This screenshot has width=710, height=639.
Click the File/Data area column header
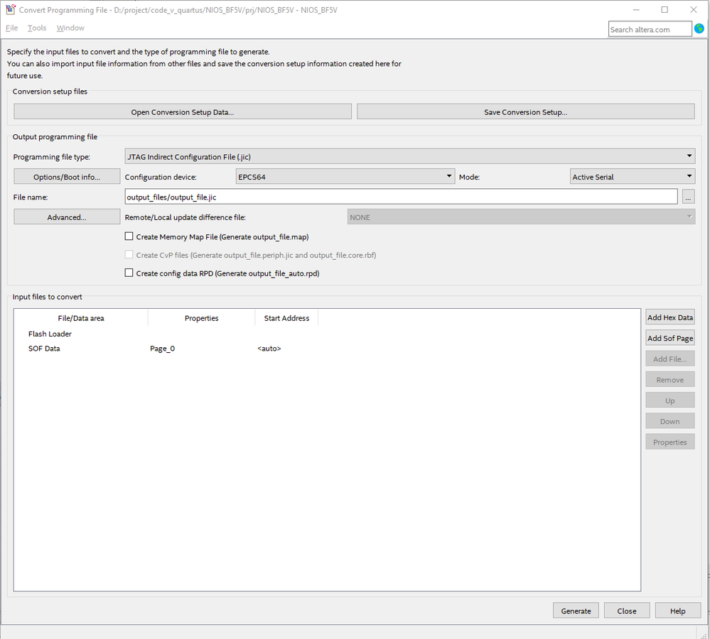[80, 318]
